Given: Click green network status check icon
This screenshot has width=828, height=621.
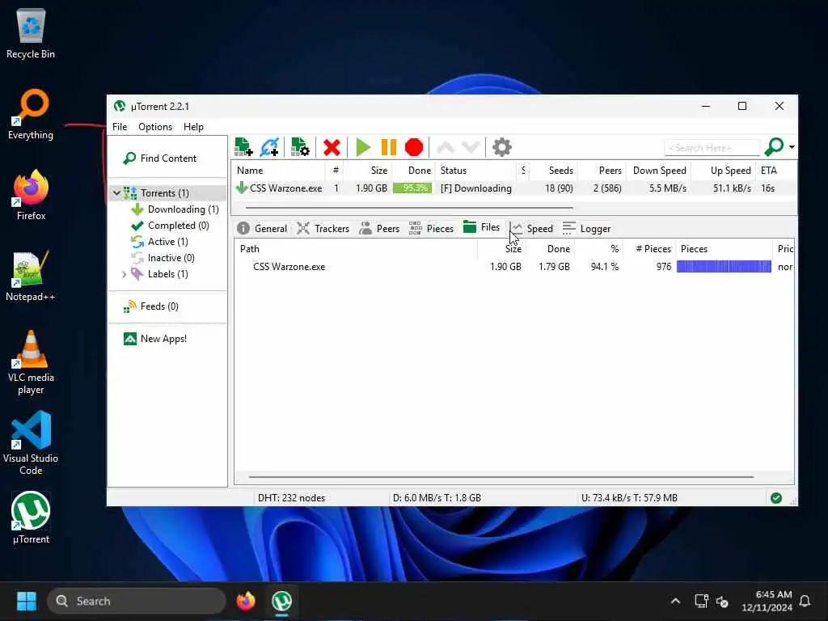Looking at the screenshot, I should tap(775, 498).
